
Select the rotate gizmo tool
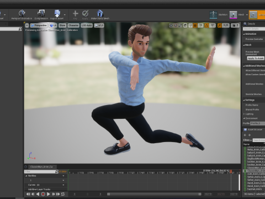[x=176, y=25]
